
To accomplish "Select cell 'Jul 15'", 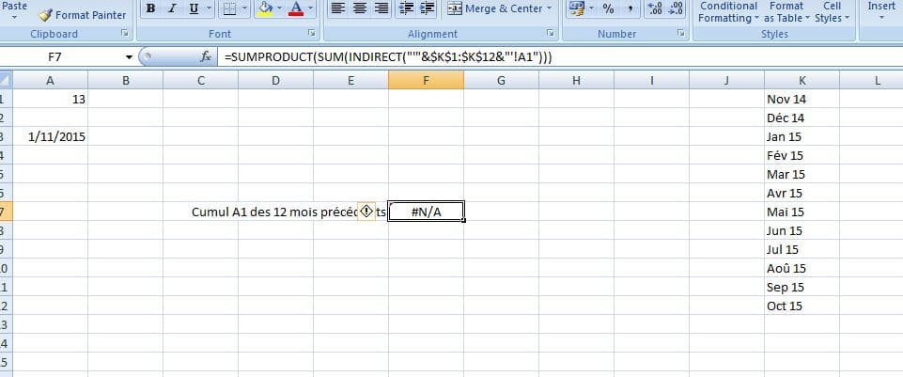I will coord(802,249).
